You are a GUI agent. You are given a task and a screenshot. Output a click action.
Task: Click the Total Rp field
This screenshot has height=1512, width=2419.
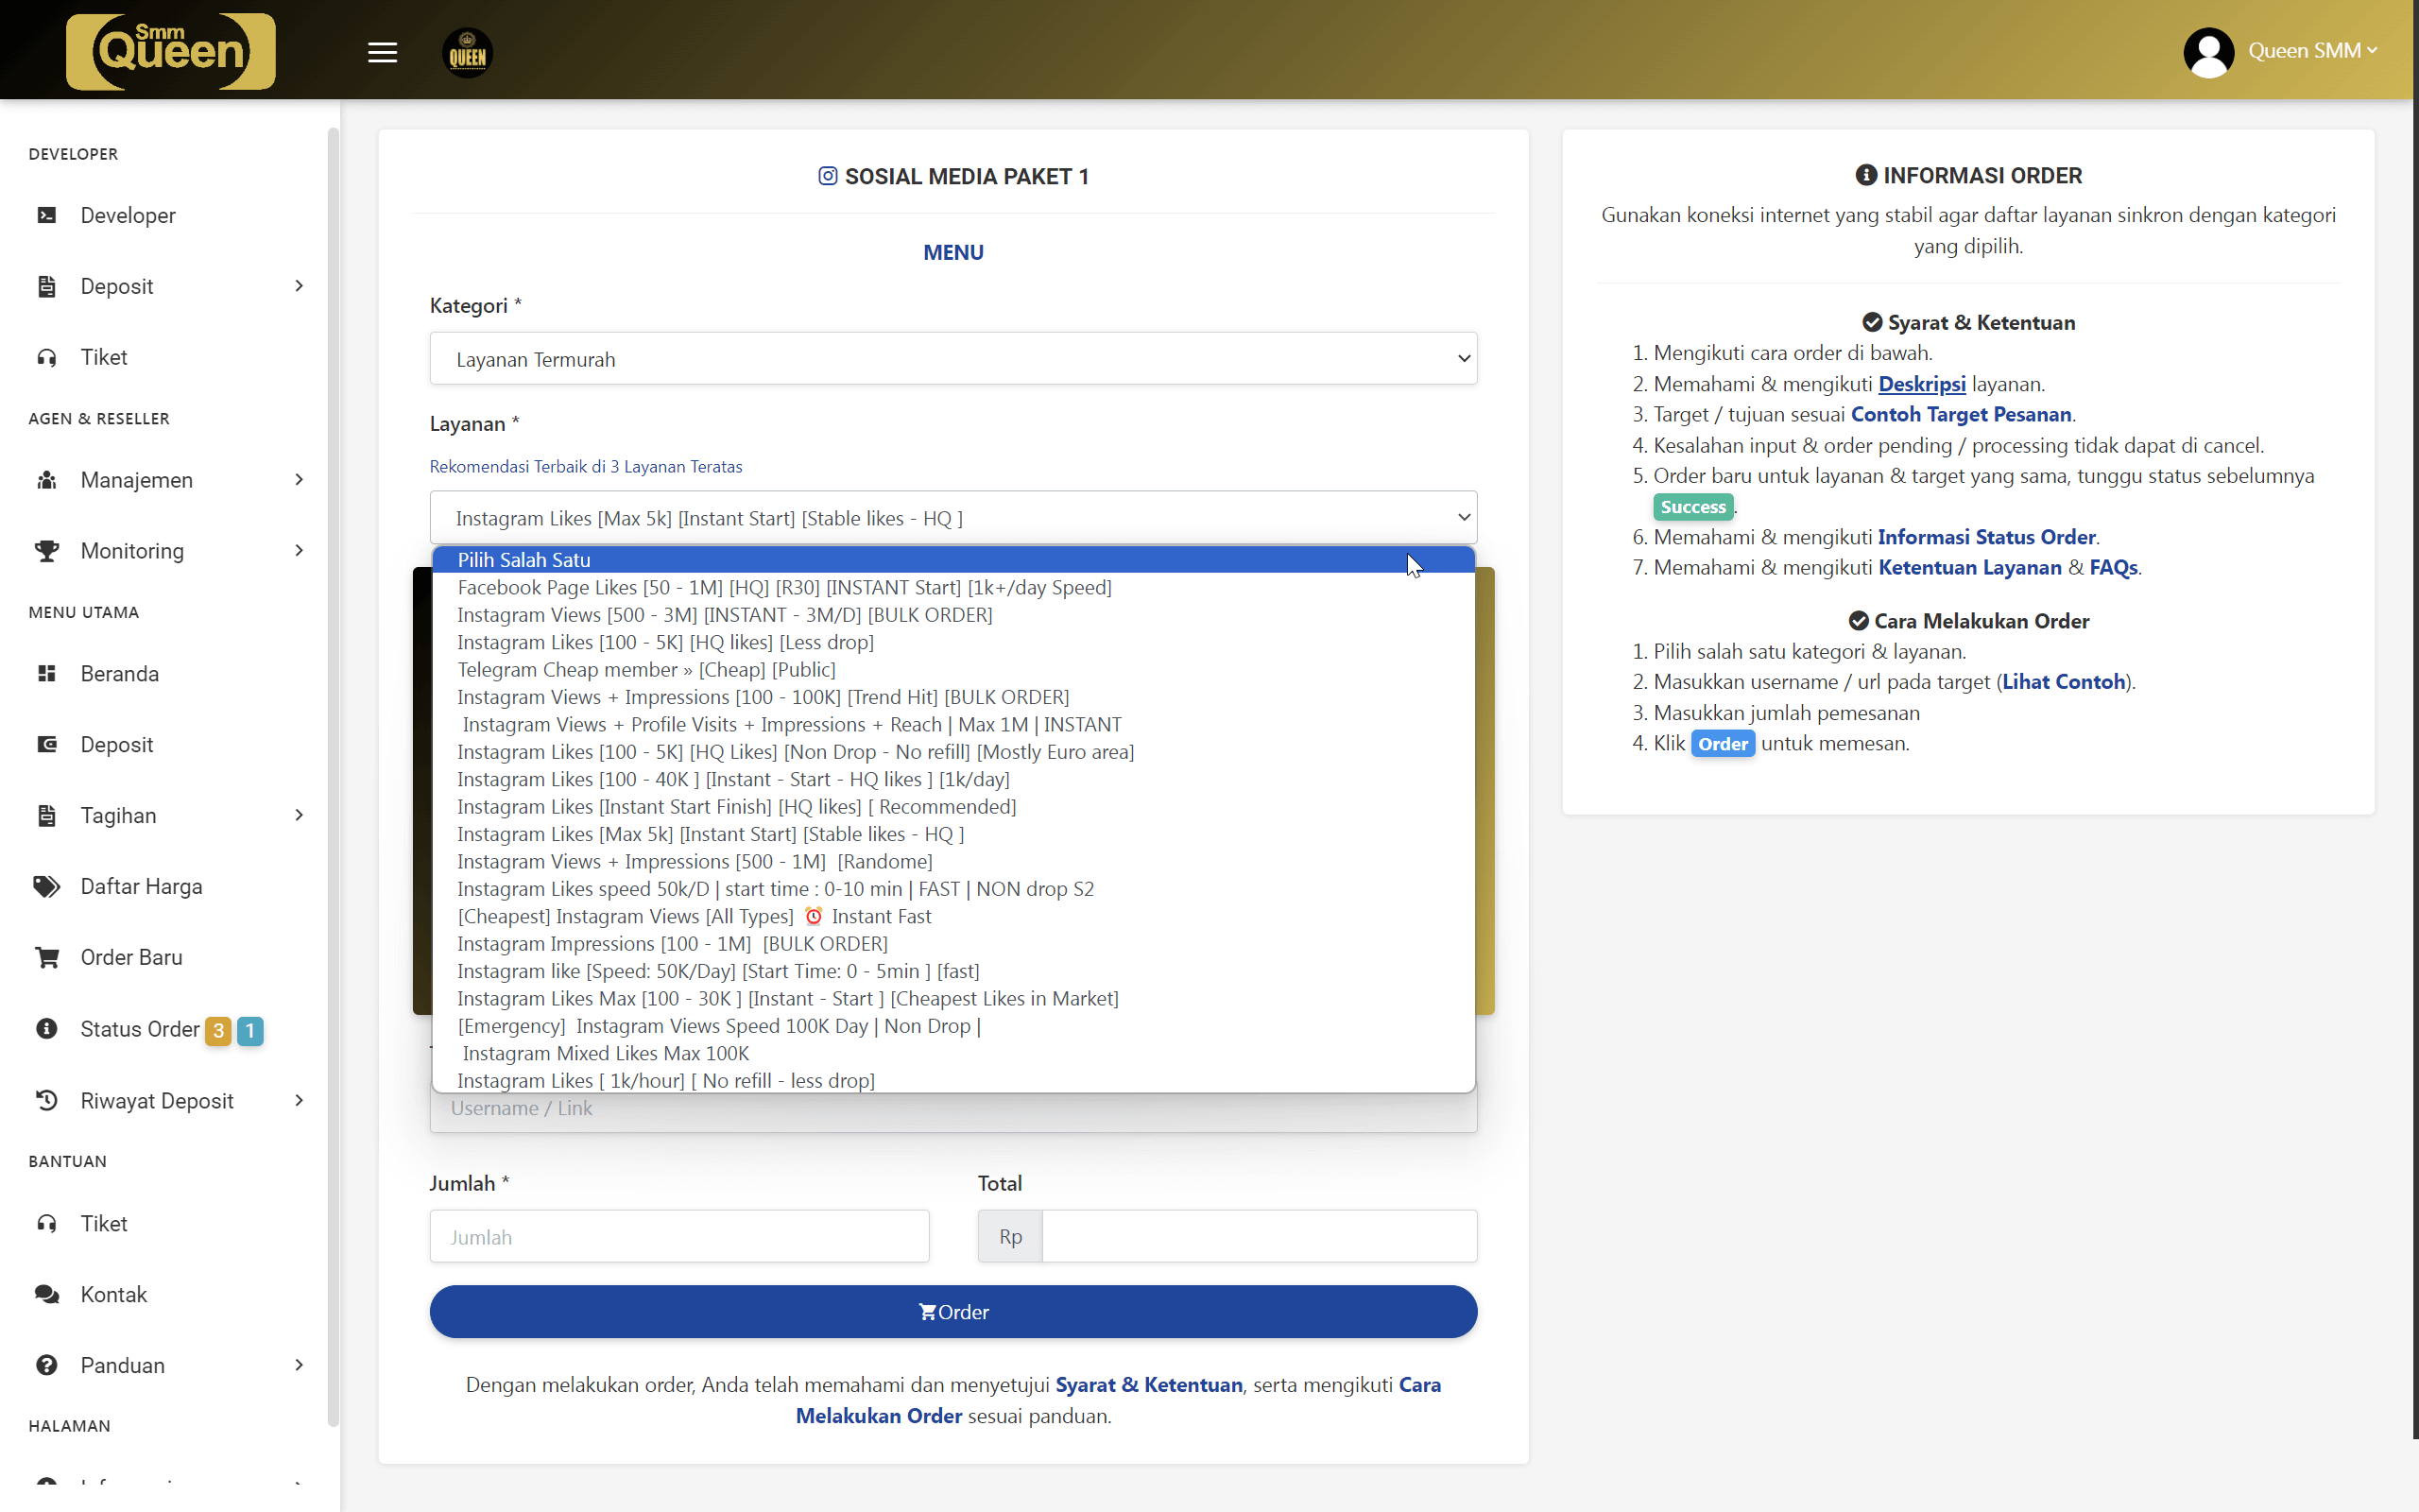(1259, 1237)
